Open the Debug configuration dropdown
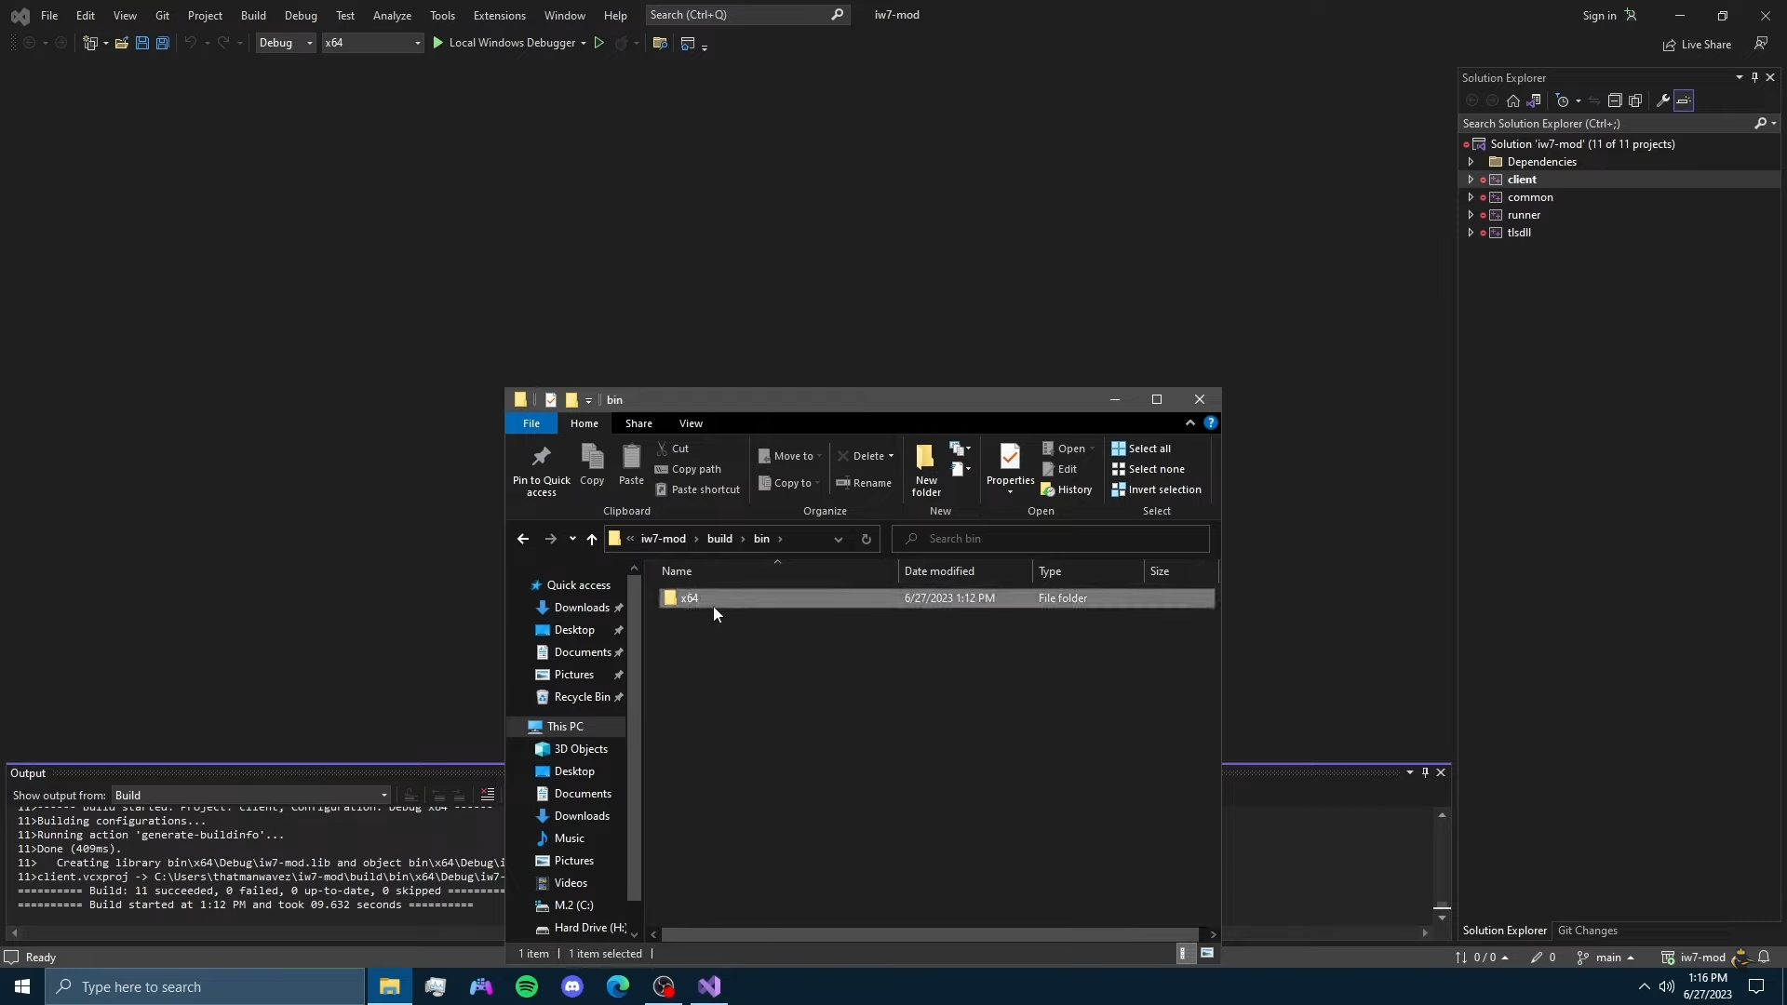Viewport: 1787px width, 1005px height. point(286,43)
